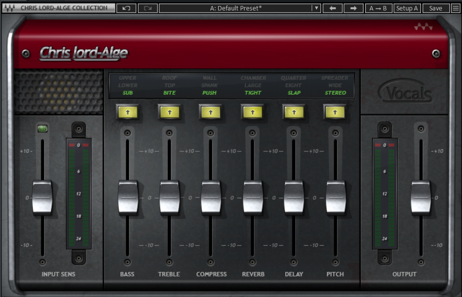Click the SUB bass mode label
The width and height of the screenshot is (462, 297).
(127, 93)
